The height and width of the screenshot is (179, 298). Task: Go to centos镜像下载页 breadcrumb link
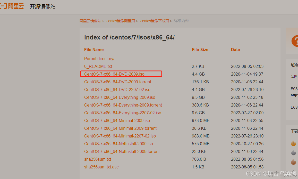point(155,21)
